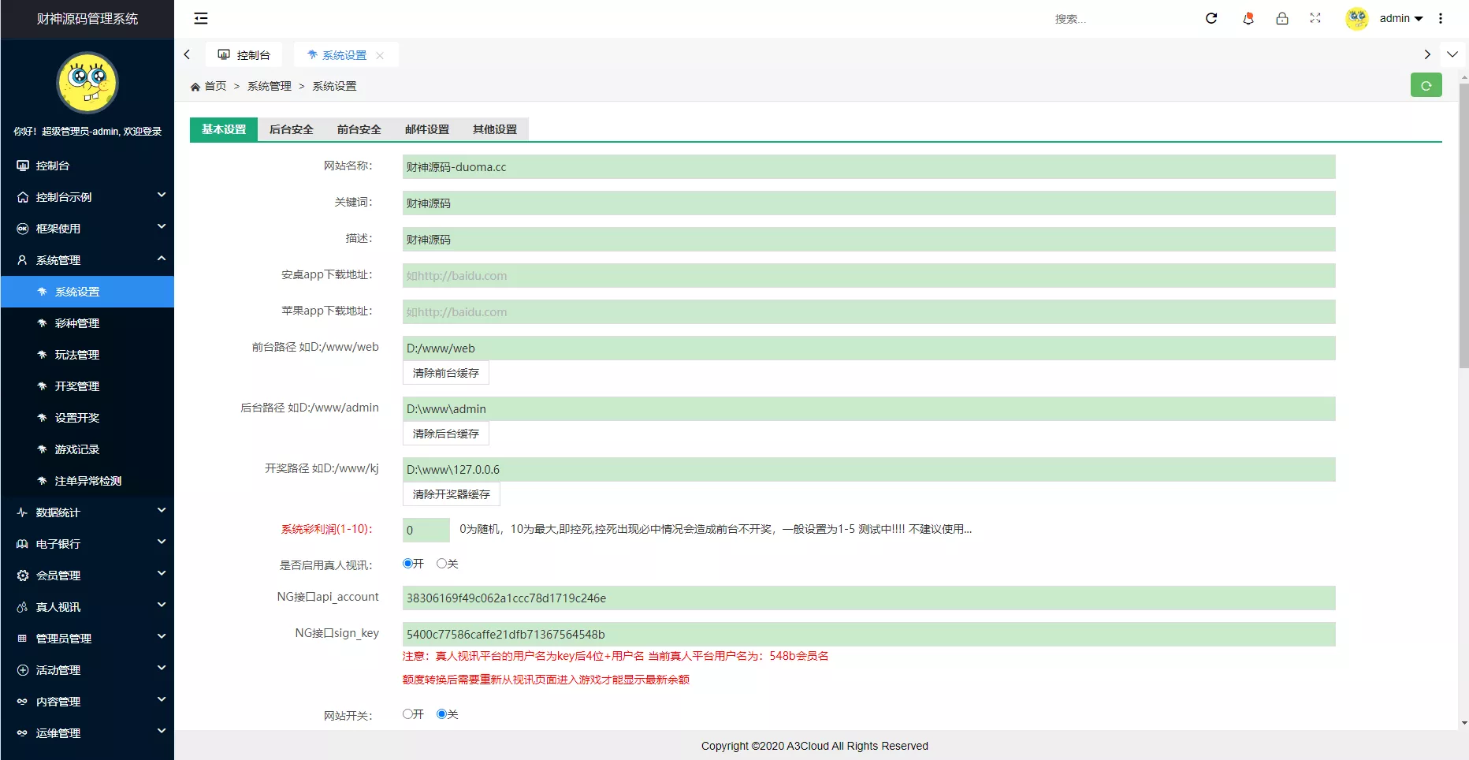Viewport: 1469px width, 760px height.
Task: Close the 系统设置 tab
Action: tap(380, 55)
